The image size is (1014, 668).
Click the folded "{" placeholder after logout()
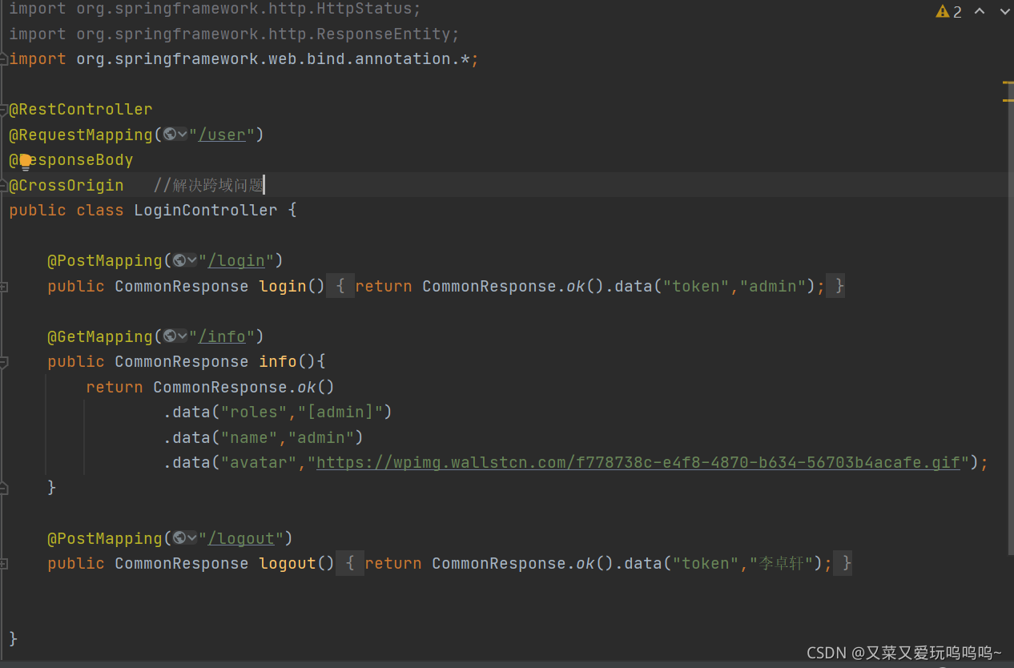click(350, 564)
